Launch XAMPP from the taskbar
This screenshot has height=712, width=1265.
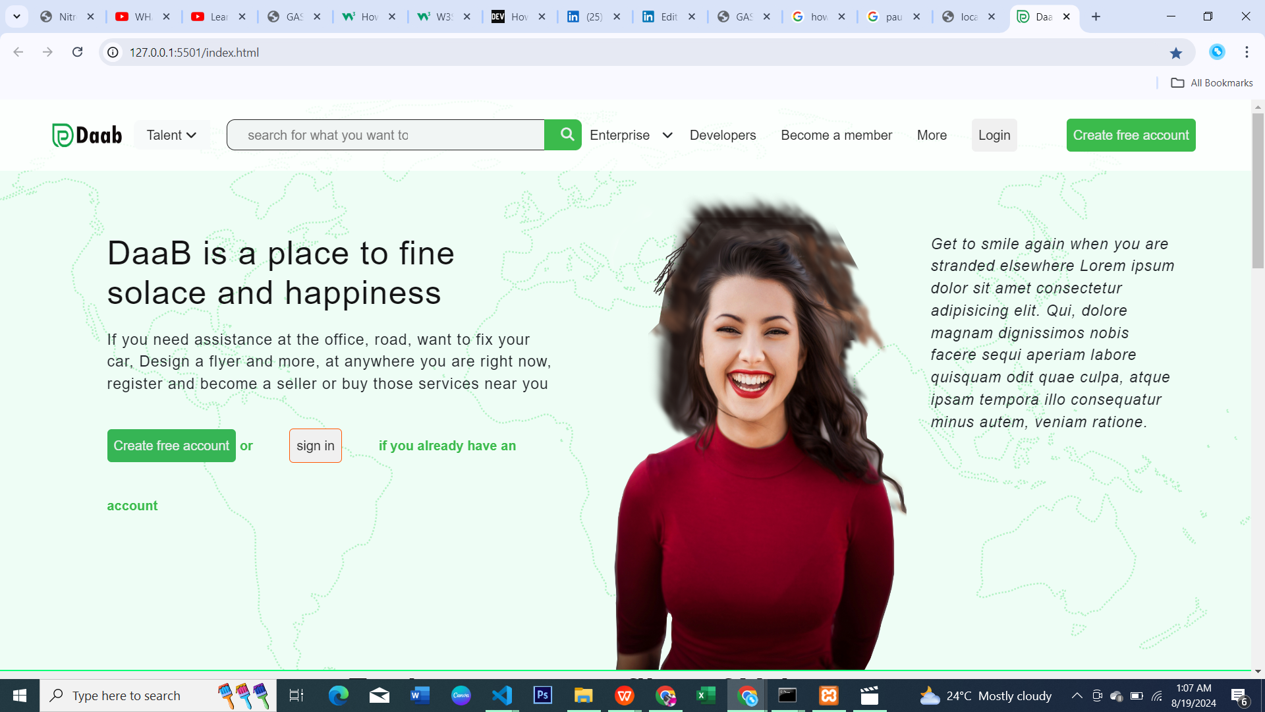829,696
